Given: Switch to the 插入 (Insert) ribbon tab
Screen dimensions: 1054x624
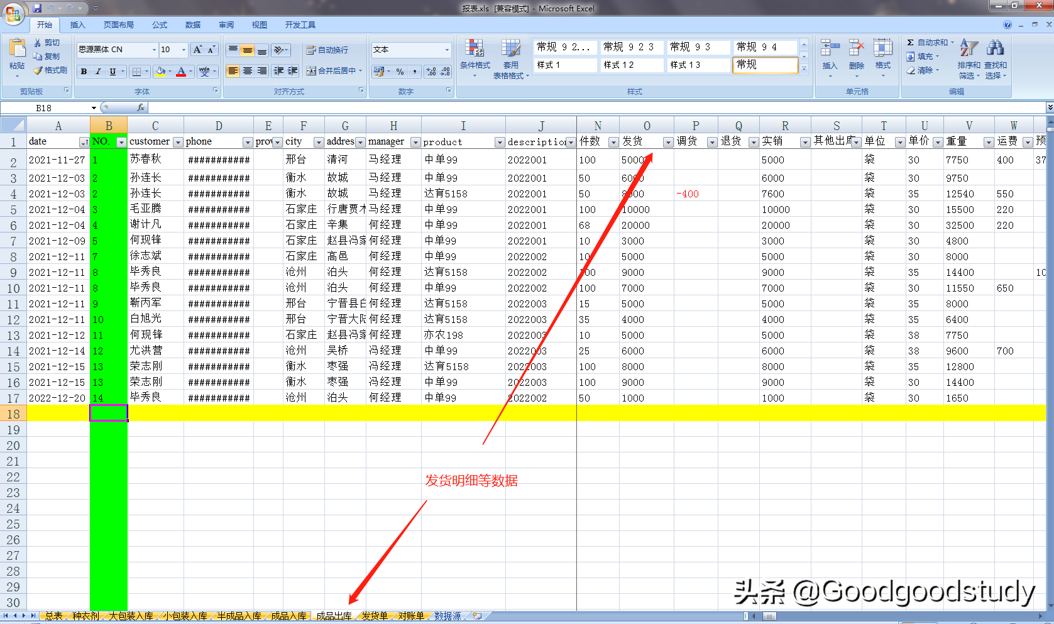Looking at the screenshot, I should pyautogui.click(x=77, y=25).
